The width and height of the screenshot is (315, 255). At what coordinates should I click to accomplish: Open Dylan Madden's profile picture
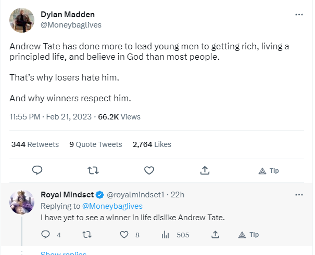[x=22, y=20]
